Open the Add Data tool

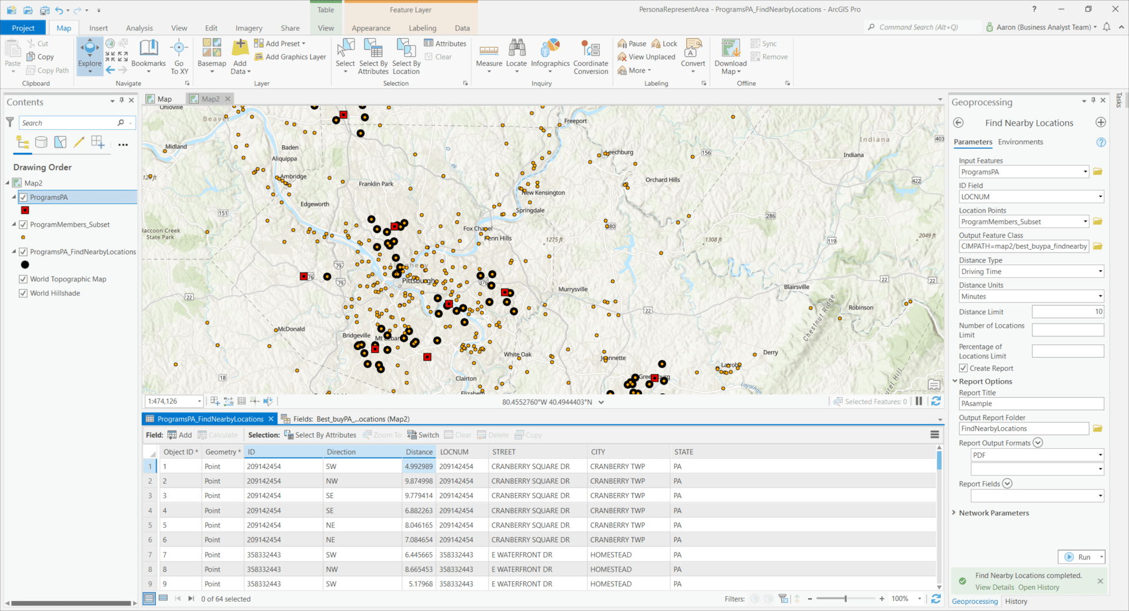click(x=239, y=56)
